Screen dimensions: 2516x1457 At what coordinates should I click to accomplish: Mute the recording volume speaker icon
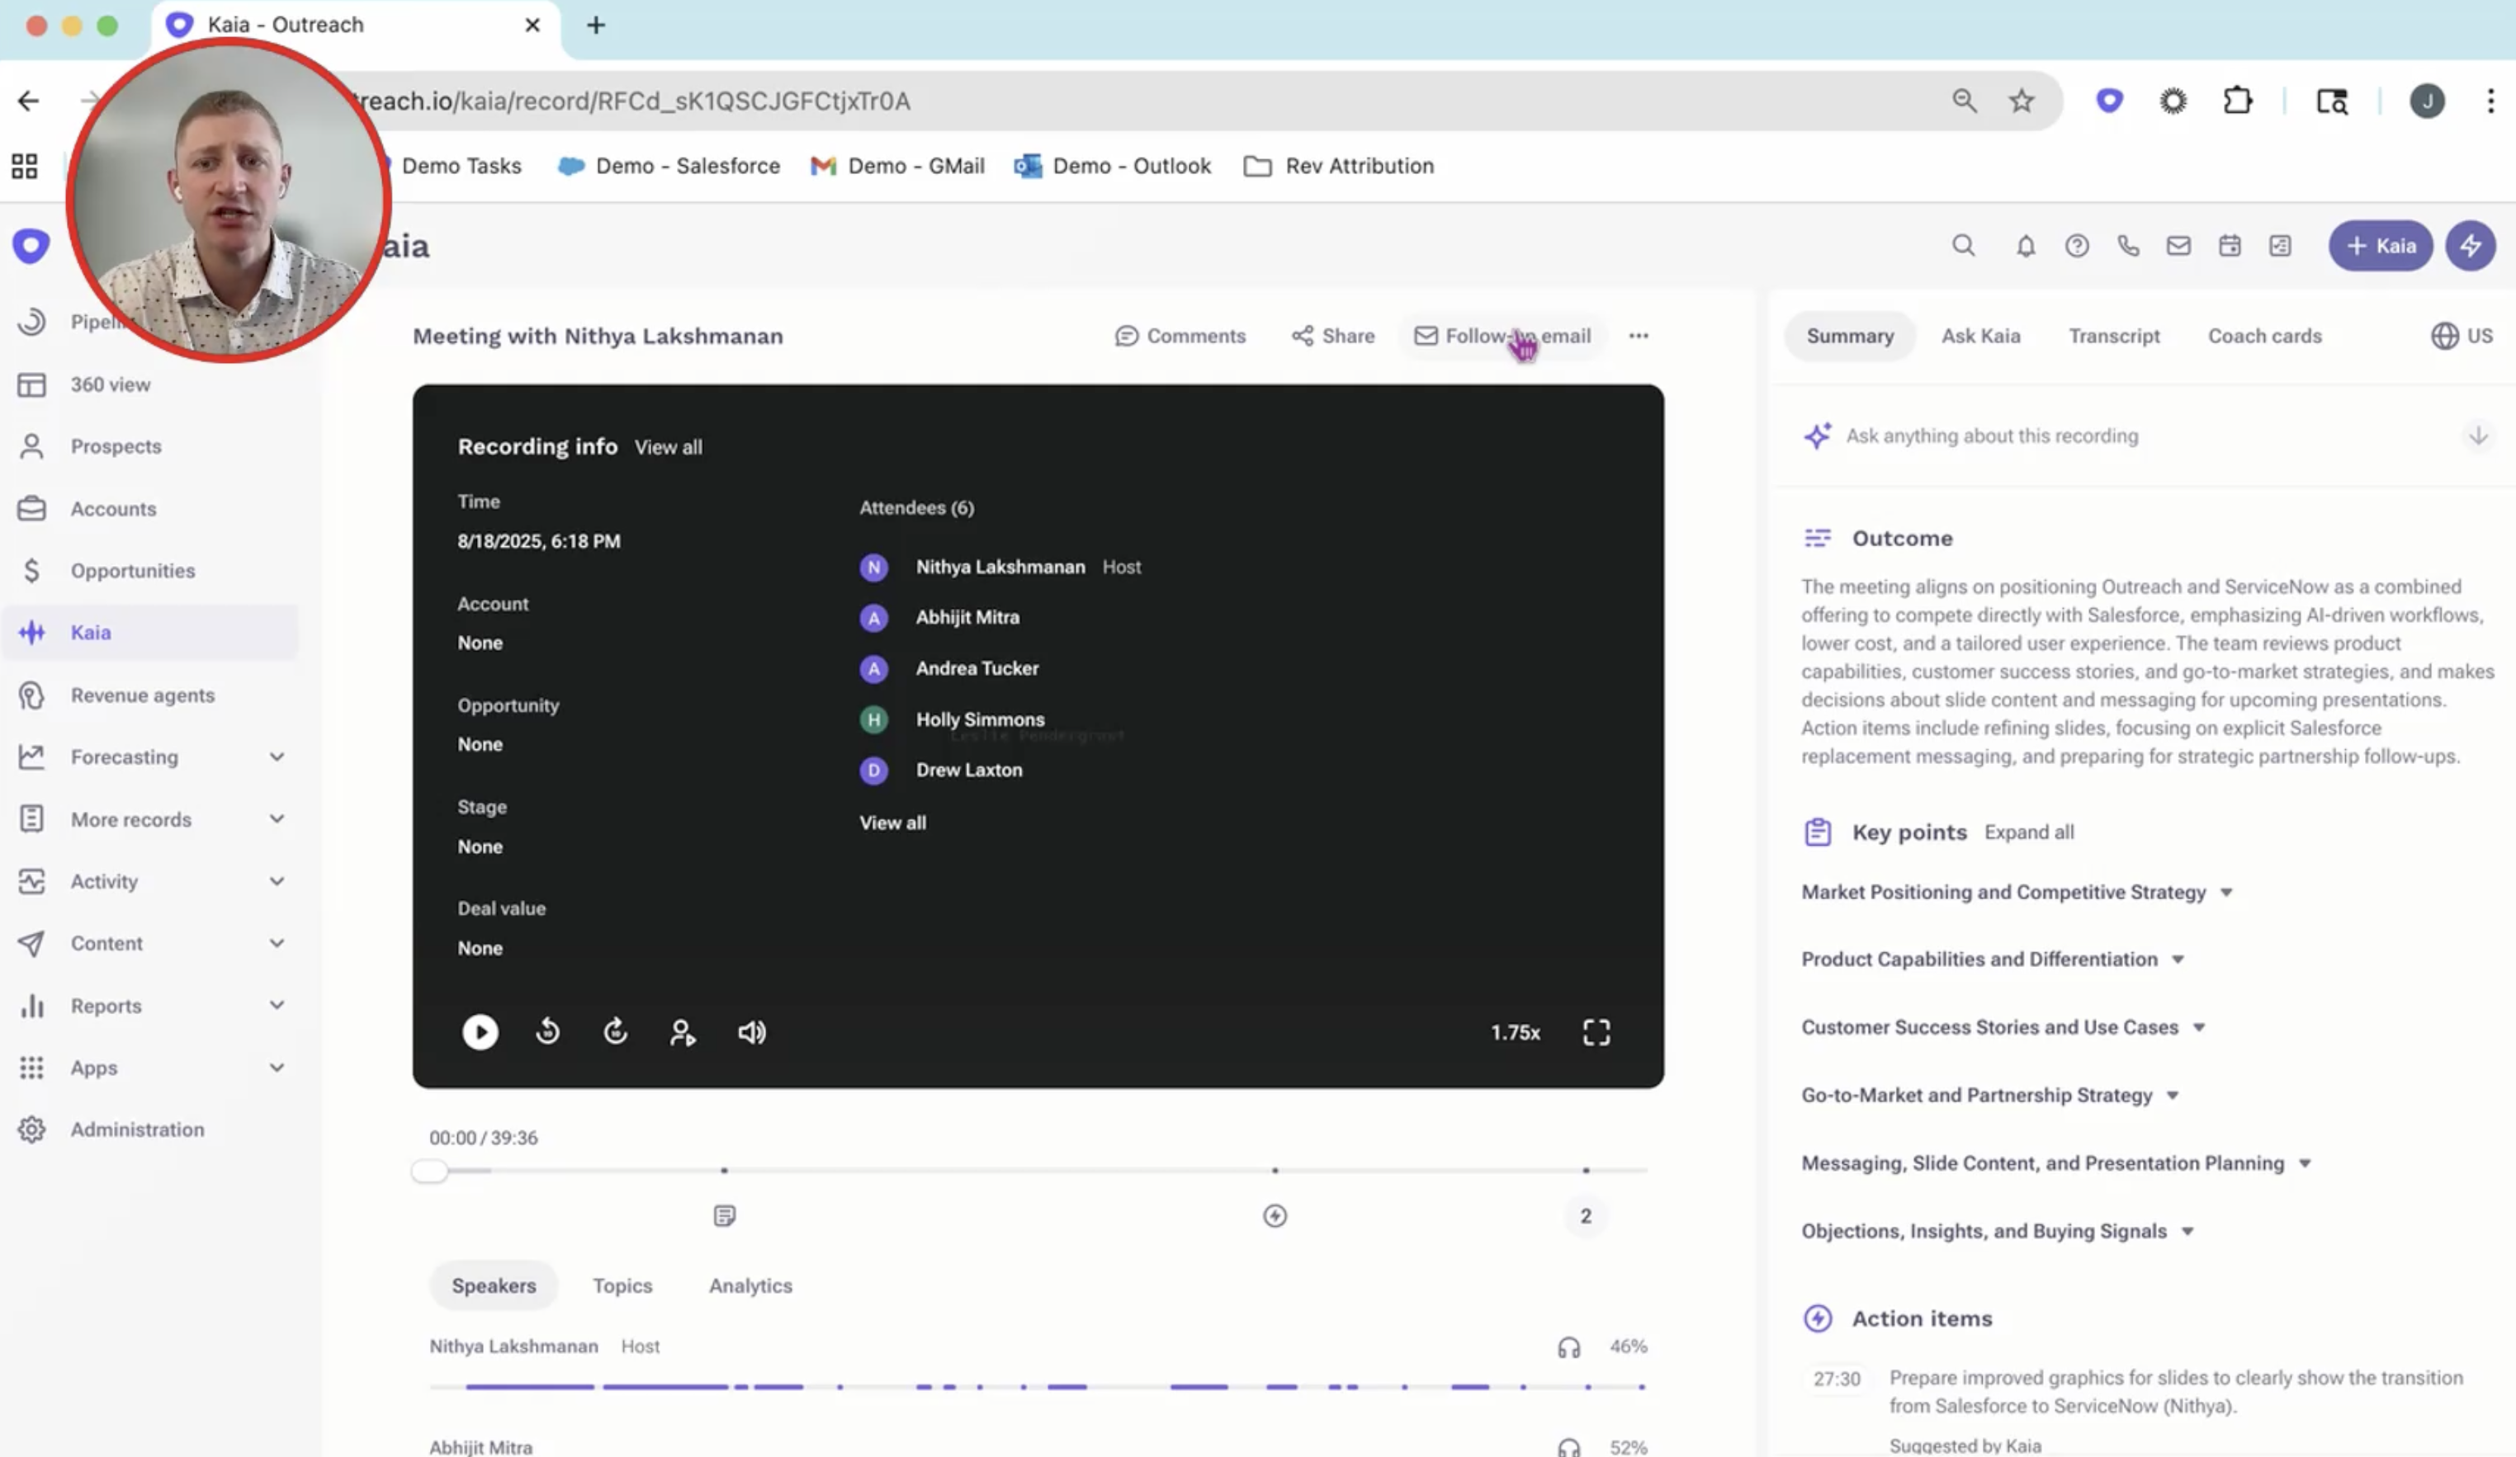[x=751, y=1032]
